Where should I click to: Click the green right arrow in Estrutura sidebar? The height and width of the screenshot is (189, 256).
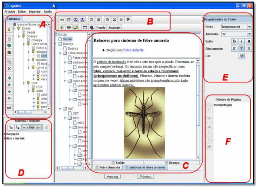pos(9,85)
